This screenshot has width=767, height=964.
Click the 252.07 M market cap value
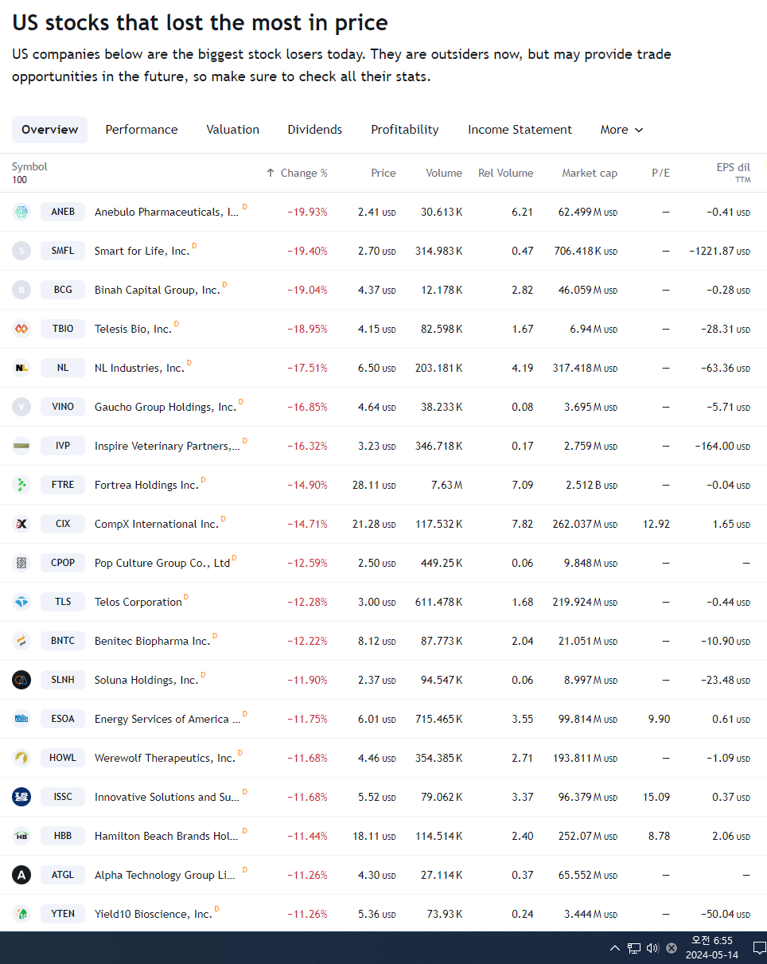coord(588,836)
